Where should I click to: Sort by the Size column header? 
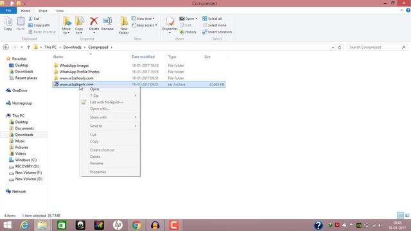click(207, 56)
